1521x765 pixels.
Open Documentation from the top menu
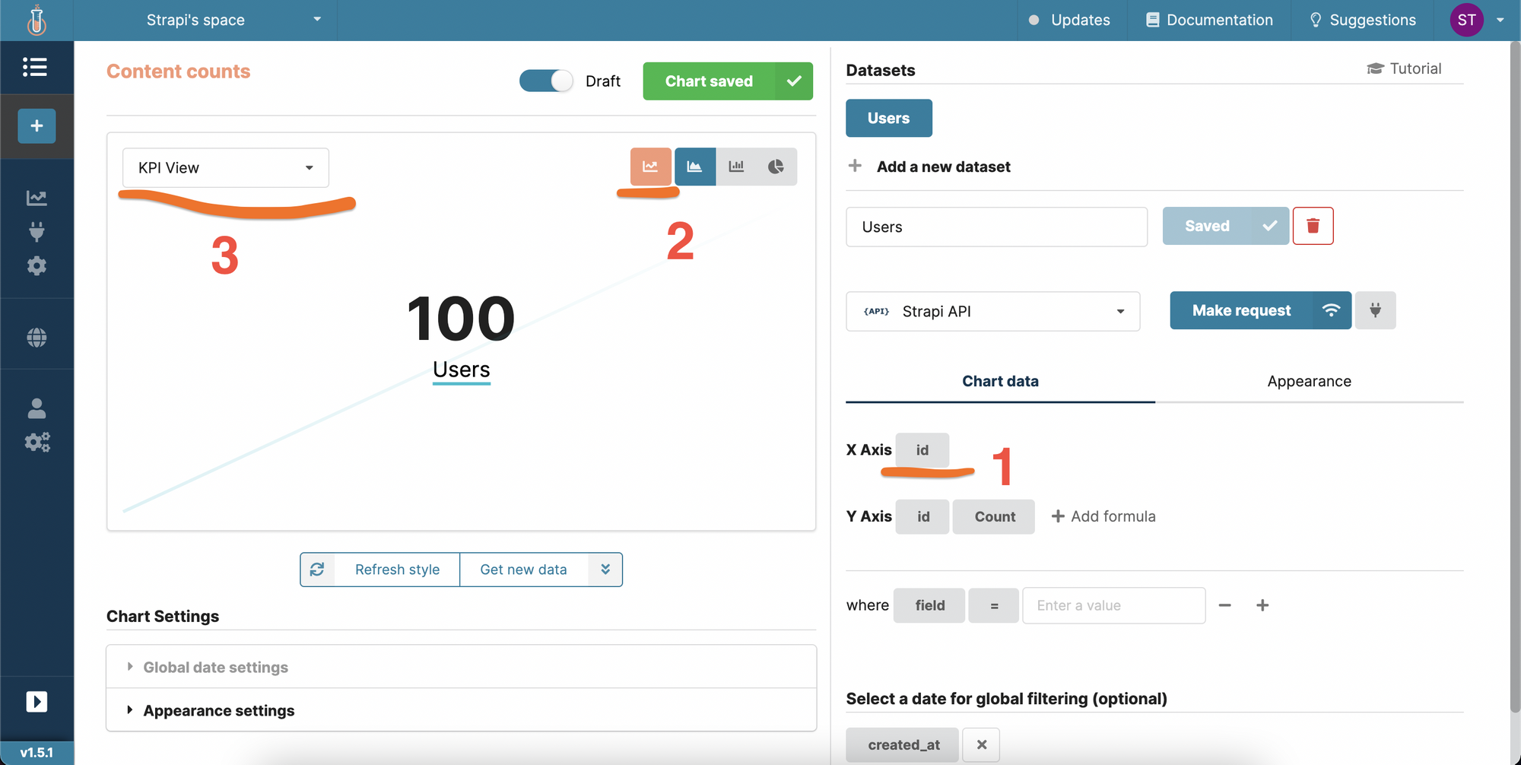1209,20
